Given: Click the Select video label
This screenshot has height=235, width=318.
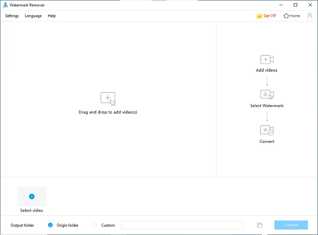Looking at the screenshot, I should click(31, 210).
